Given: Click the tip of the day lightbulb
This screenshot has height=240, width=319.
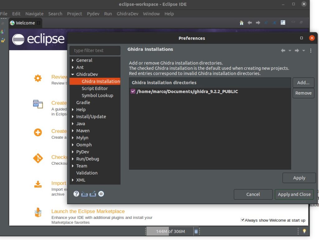Looking at the screenshot, I should [304, 231].
